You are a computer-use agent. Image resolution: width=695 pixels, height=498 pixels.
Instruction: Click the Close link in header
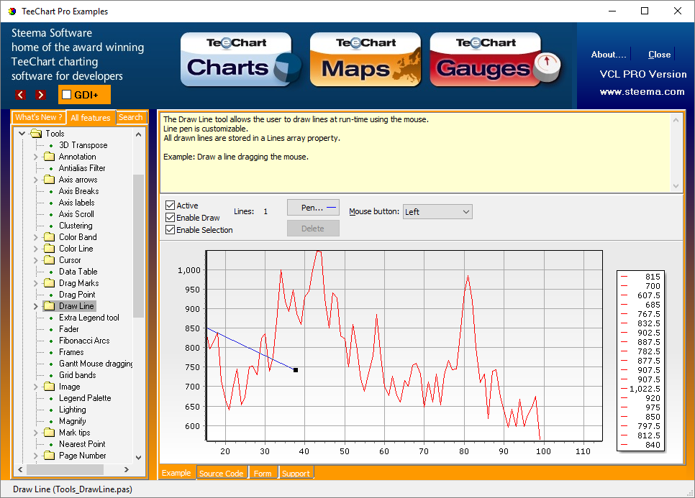659,55
